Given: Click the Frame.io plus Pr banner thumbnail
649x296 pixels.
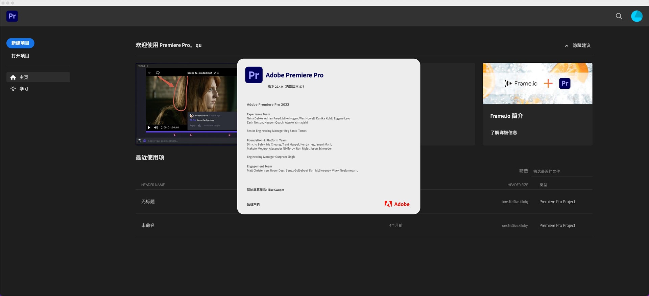Looking at the screenshot, I should click(537, 84).
